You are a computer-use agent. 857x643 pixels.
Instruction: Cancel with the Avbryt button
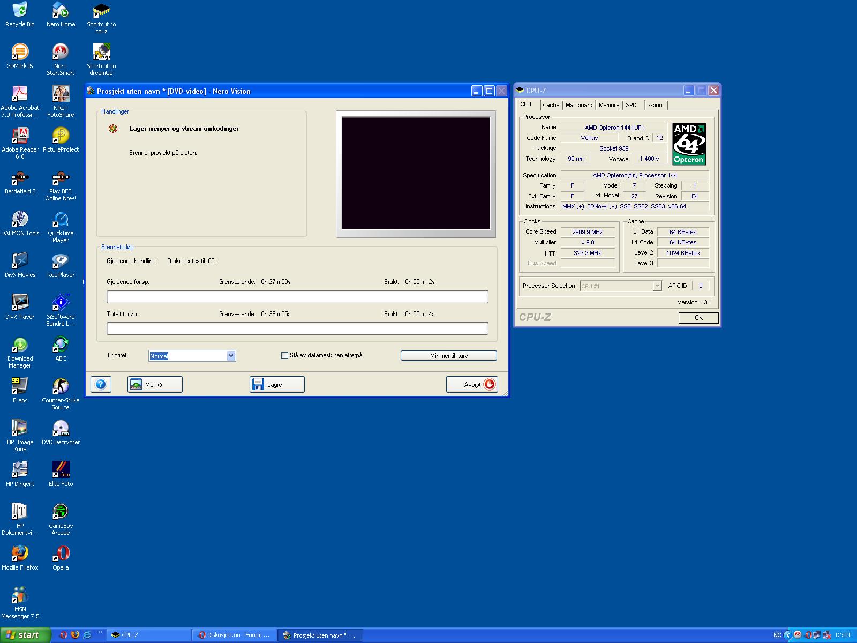click(x=472, y=384)
